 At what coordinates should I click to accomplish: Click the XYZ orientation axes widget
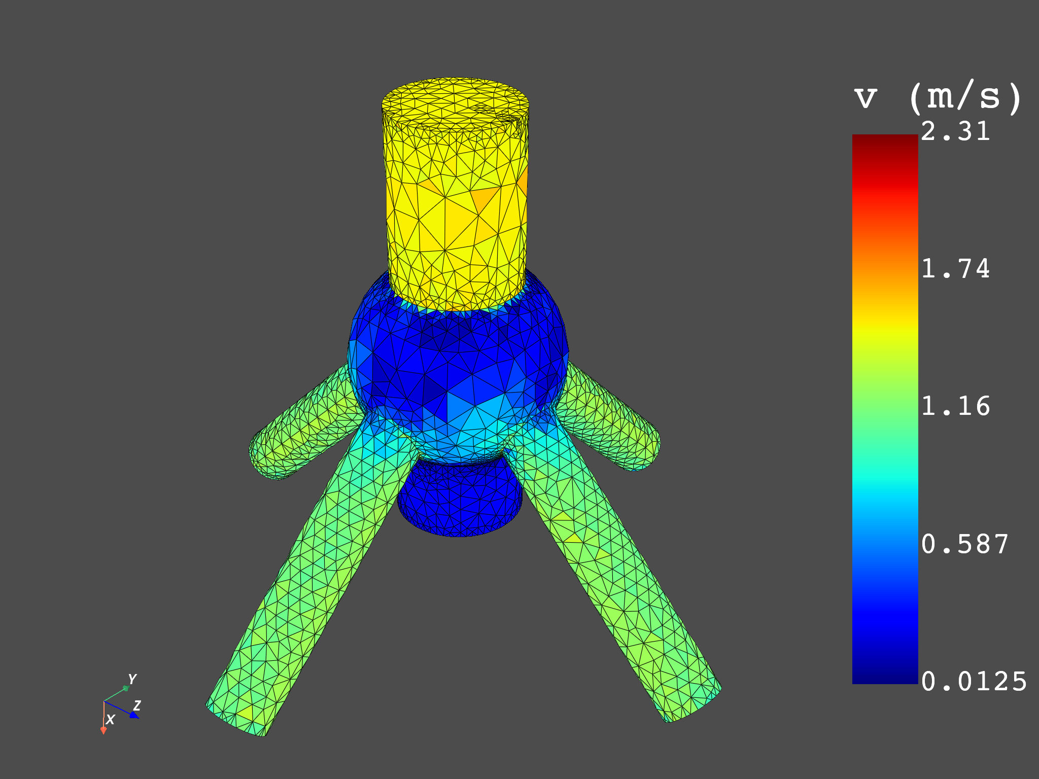click(121, 704)
